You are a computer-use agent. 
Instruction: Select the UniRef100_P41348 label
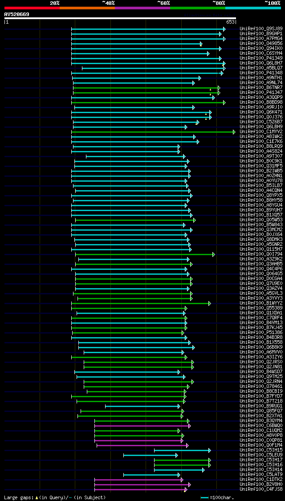pos(261,73)
